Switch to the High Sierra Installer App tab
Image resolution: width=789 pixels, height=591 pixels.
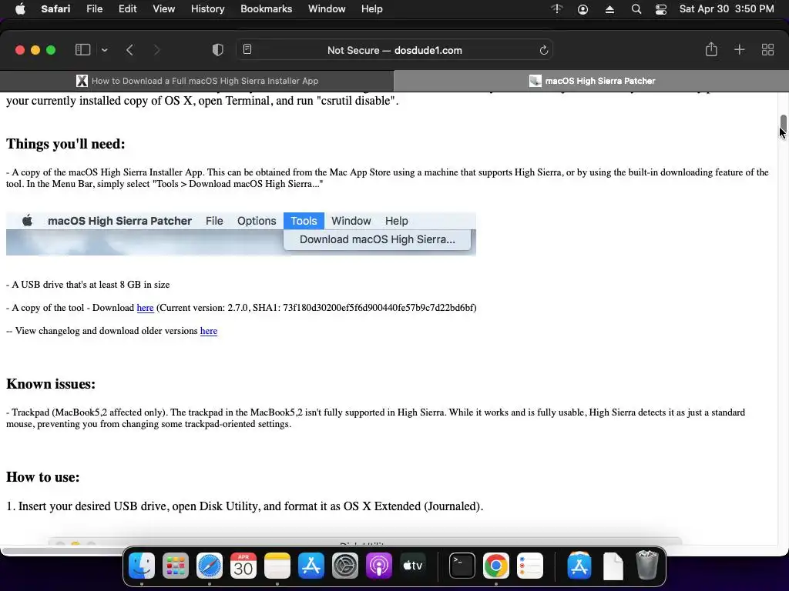[x=196, y=81]
